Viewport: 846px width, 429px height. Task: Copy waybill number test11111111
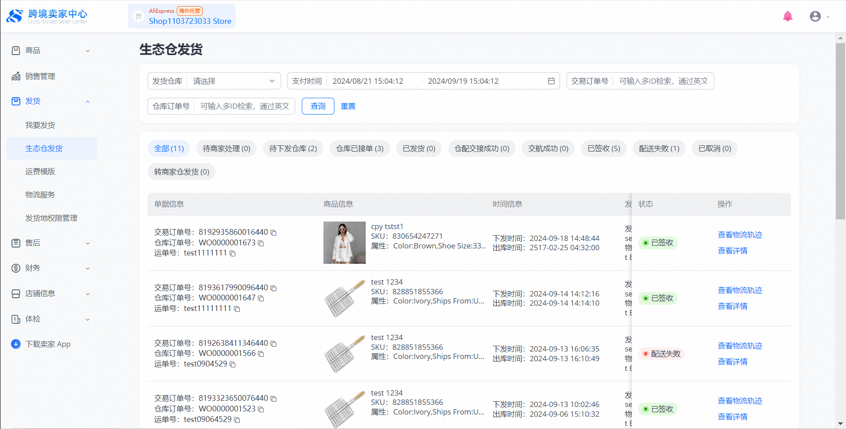pos(237,309)
